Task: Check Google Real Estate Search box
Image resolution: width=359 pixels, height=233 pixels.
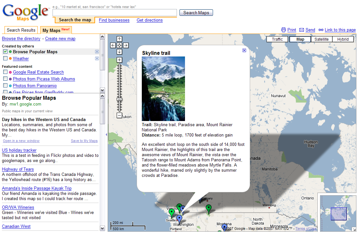Action: click(x=5, y=72)
